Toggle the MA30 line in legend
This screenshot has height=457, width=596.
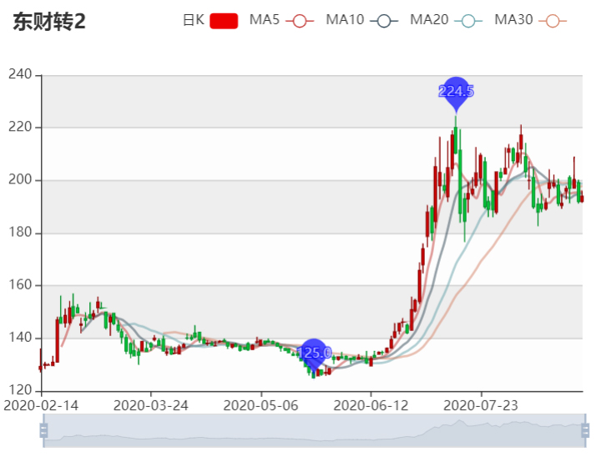click(531, 21)
